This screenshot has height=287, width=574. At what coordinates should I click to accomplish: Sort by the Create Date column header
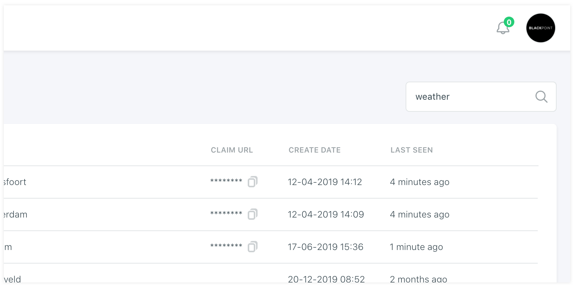(315, 150)
